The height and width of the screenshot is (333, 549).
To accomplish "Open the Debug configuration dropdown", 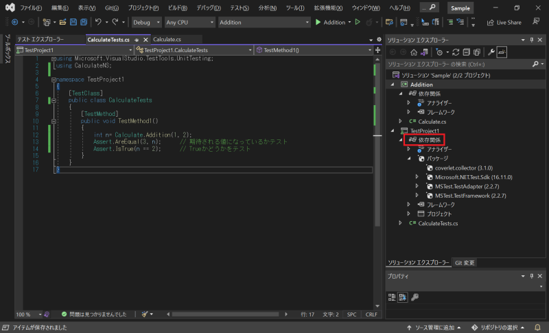I will pos(146,23).
